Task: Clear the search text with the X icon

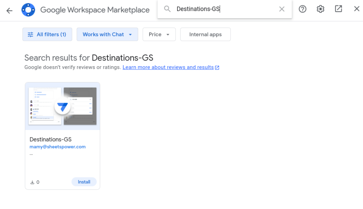Action: 282,9
